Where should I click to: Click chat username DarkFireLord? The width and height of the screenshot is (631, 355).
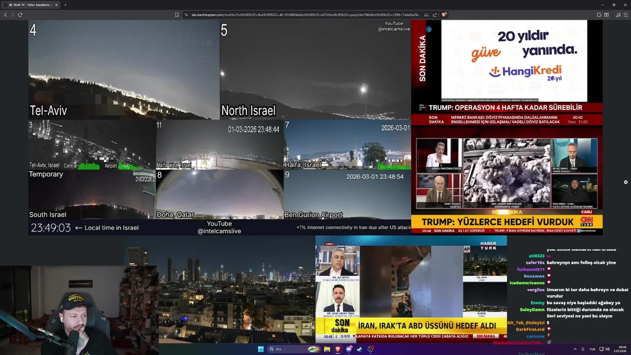[x=530, y=329]
